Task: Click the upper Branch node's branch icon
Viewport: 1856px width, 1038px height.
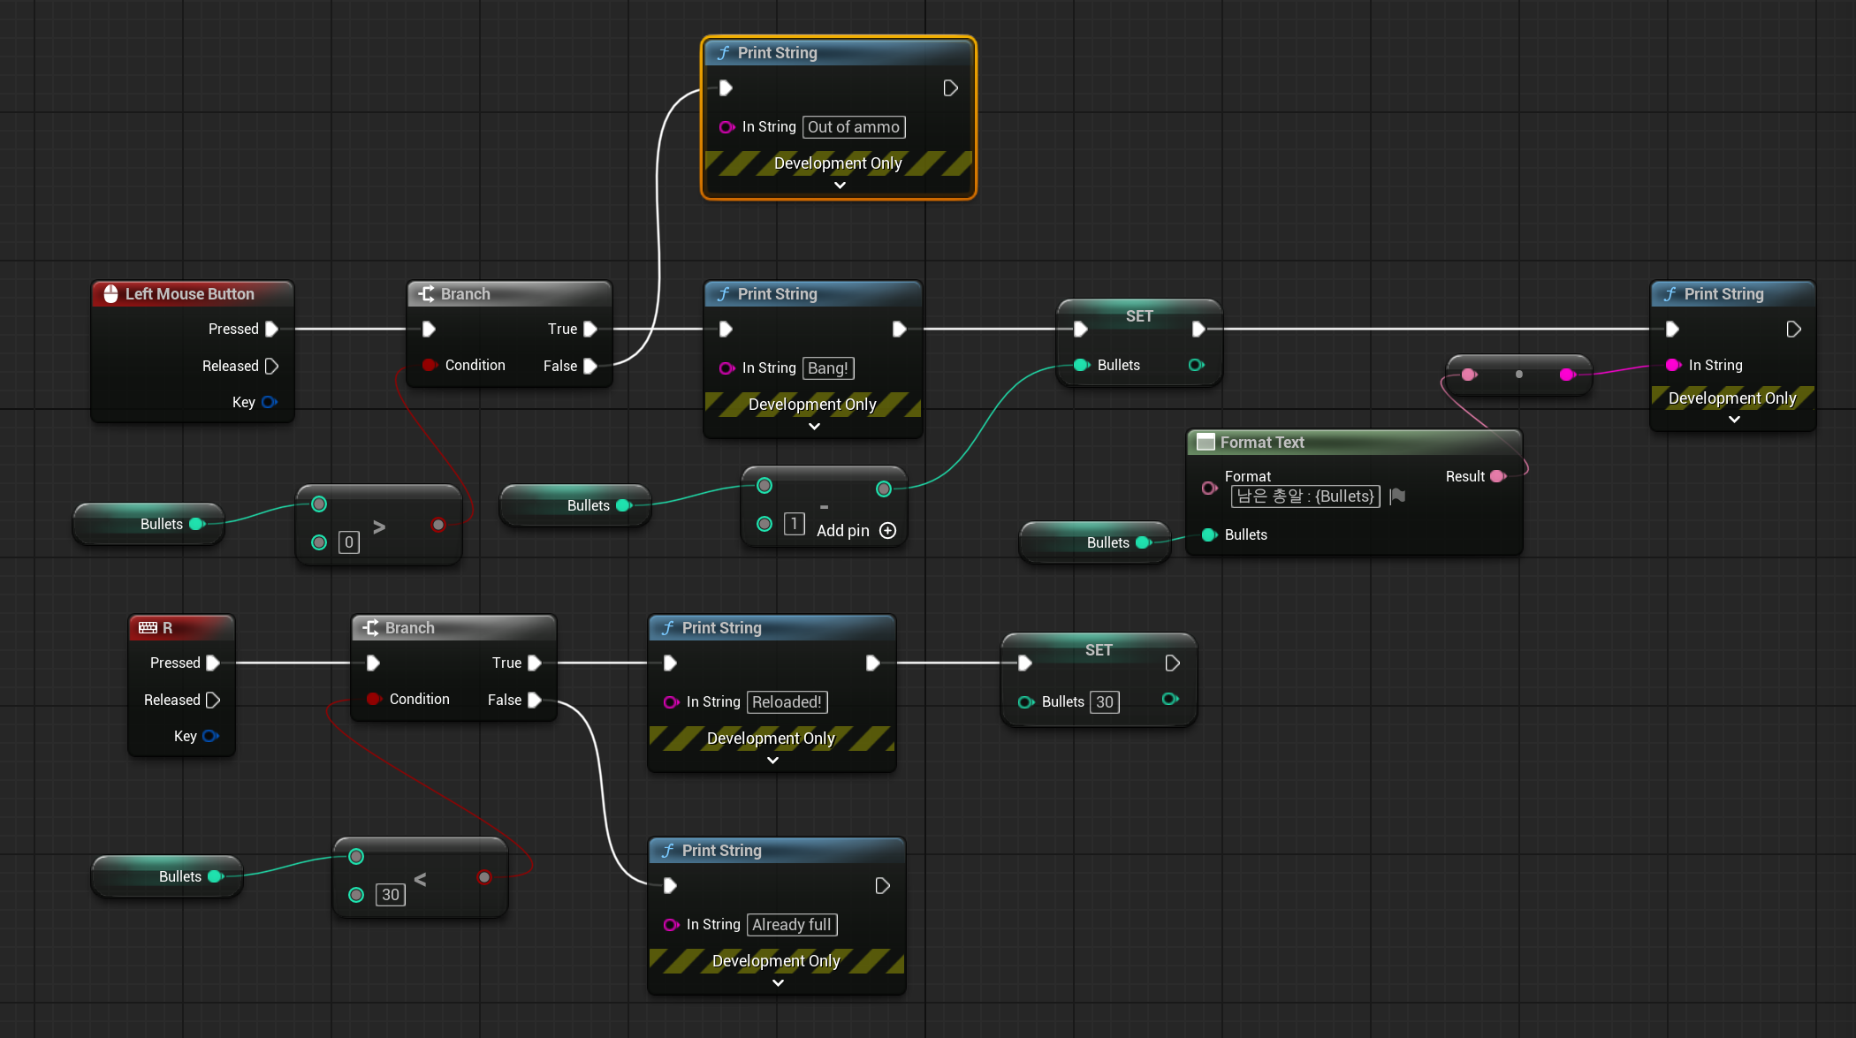Action: tap(426, 294)
